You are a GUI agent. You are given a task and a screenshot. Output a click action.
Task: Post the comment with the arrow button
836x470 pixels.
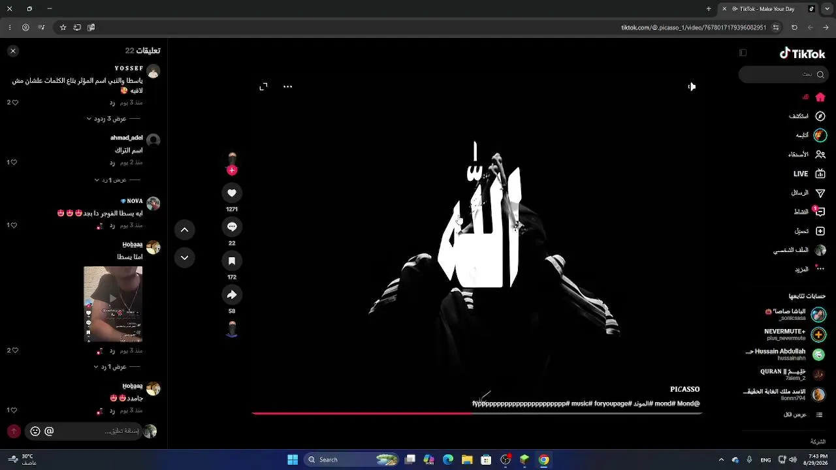point(14,431)
